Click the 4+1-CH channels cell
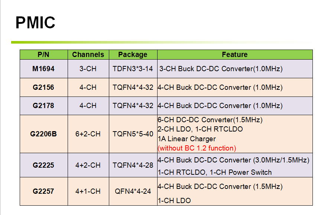The height and width of the screenshot is (215, 324). 88,191
